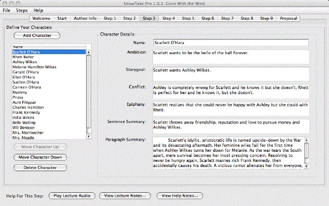Screen dimensions: 329x206
Task: Switch to the Start tab
Action: pos(62,18)
